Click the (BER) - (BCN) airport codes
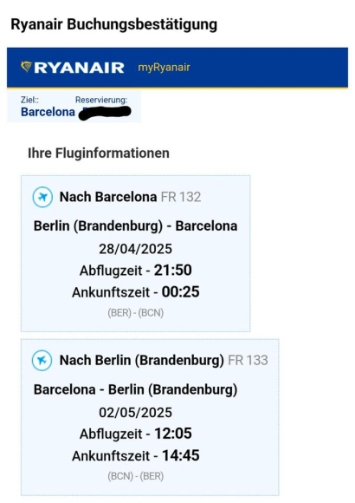 (136, 313)
